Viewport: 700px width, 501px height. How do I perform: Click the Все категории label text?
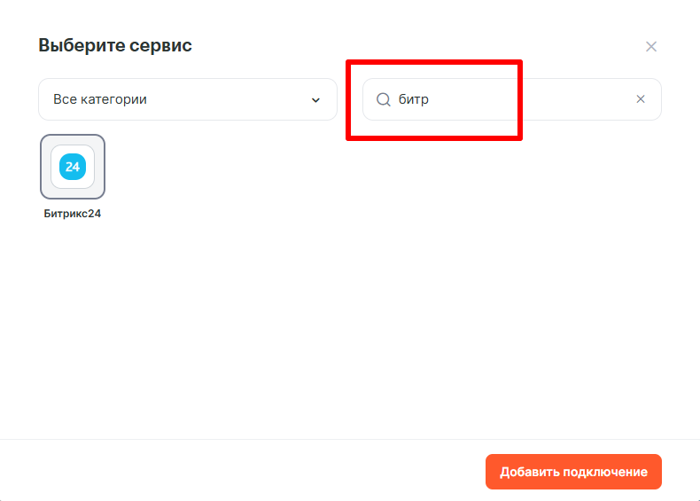(99, 99)
